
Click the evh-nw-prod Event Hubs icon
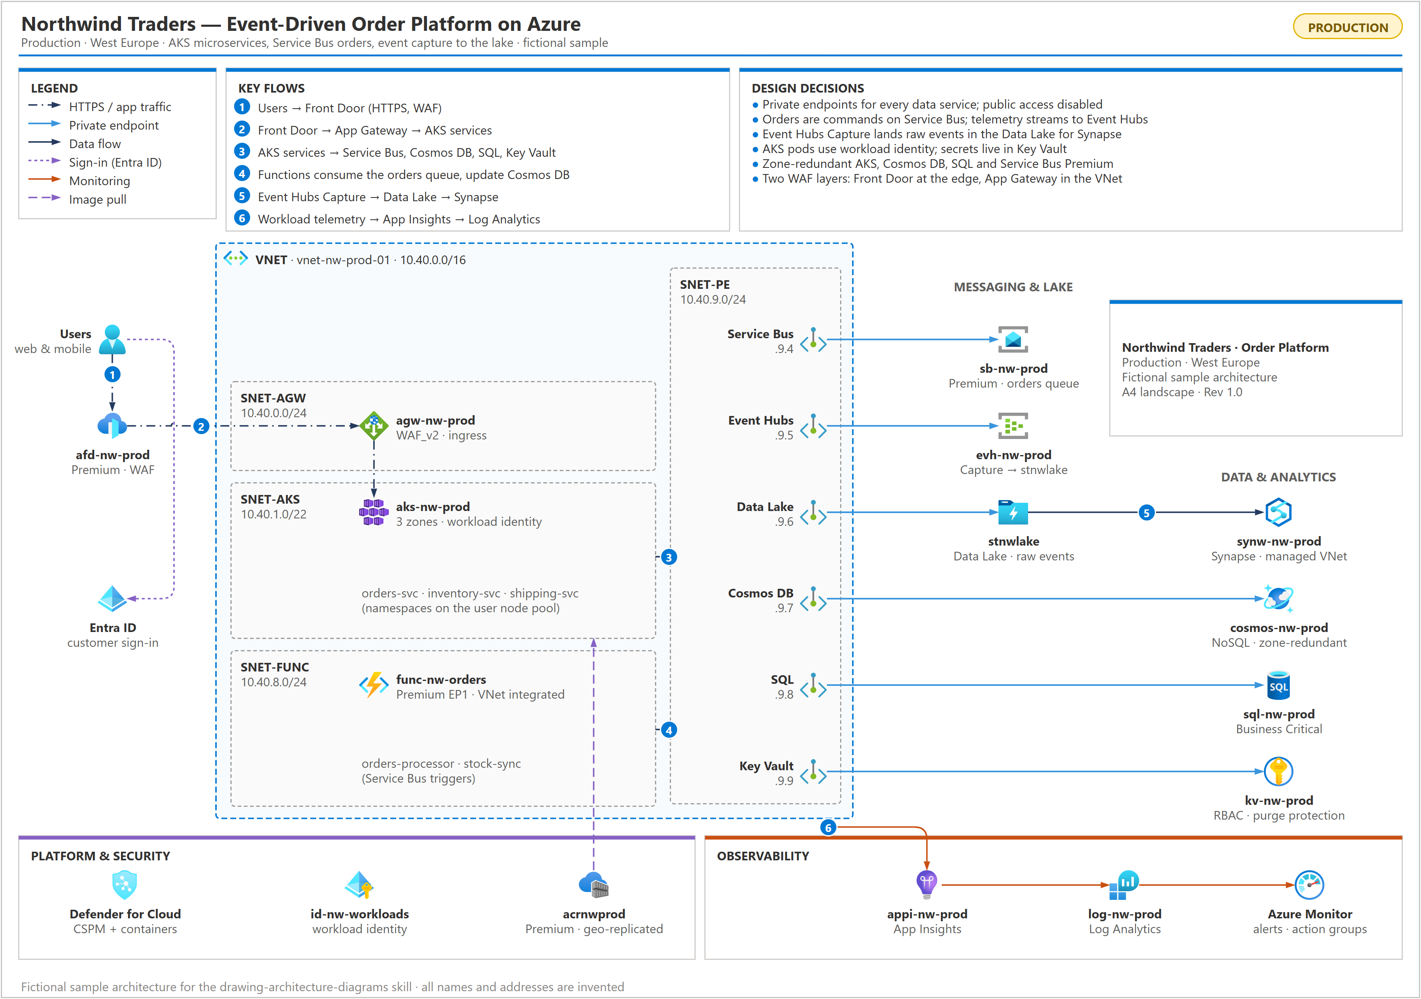(x=1013, y=426)
